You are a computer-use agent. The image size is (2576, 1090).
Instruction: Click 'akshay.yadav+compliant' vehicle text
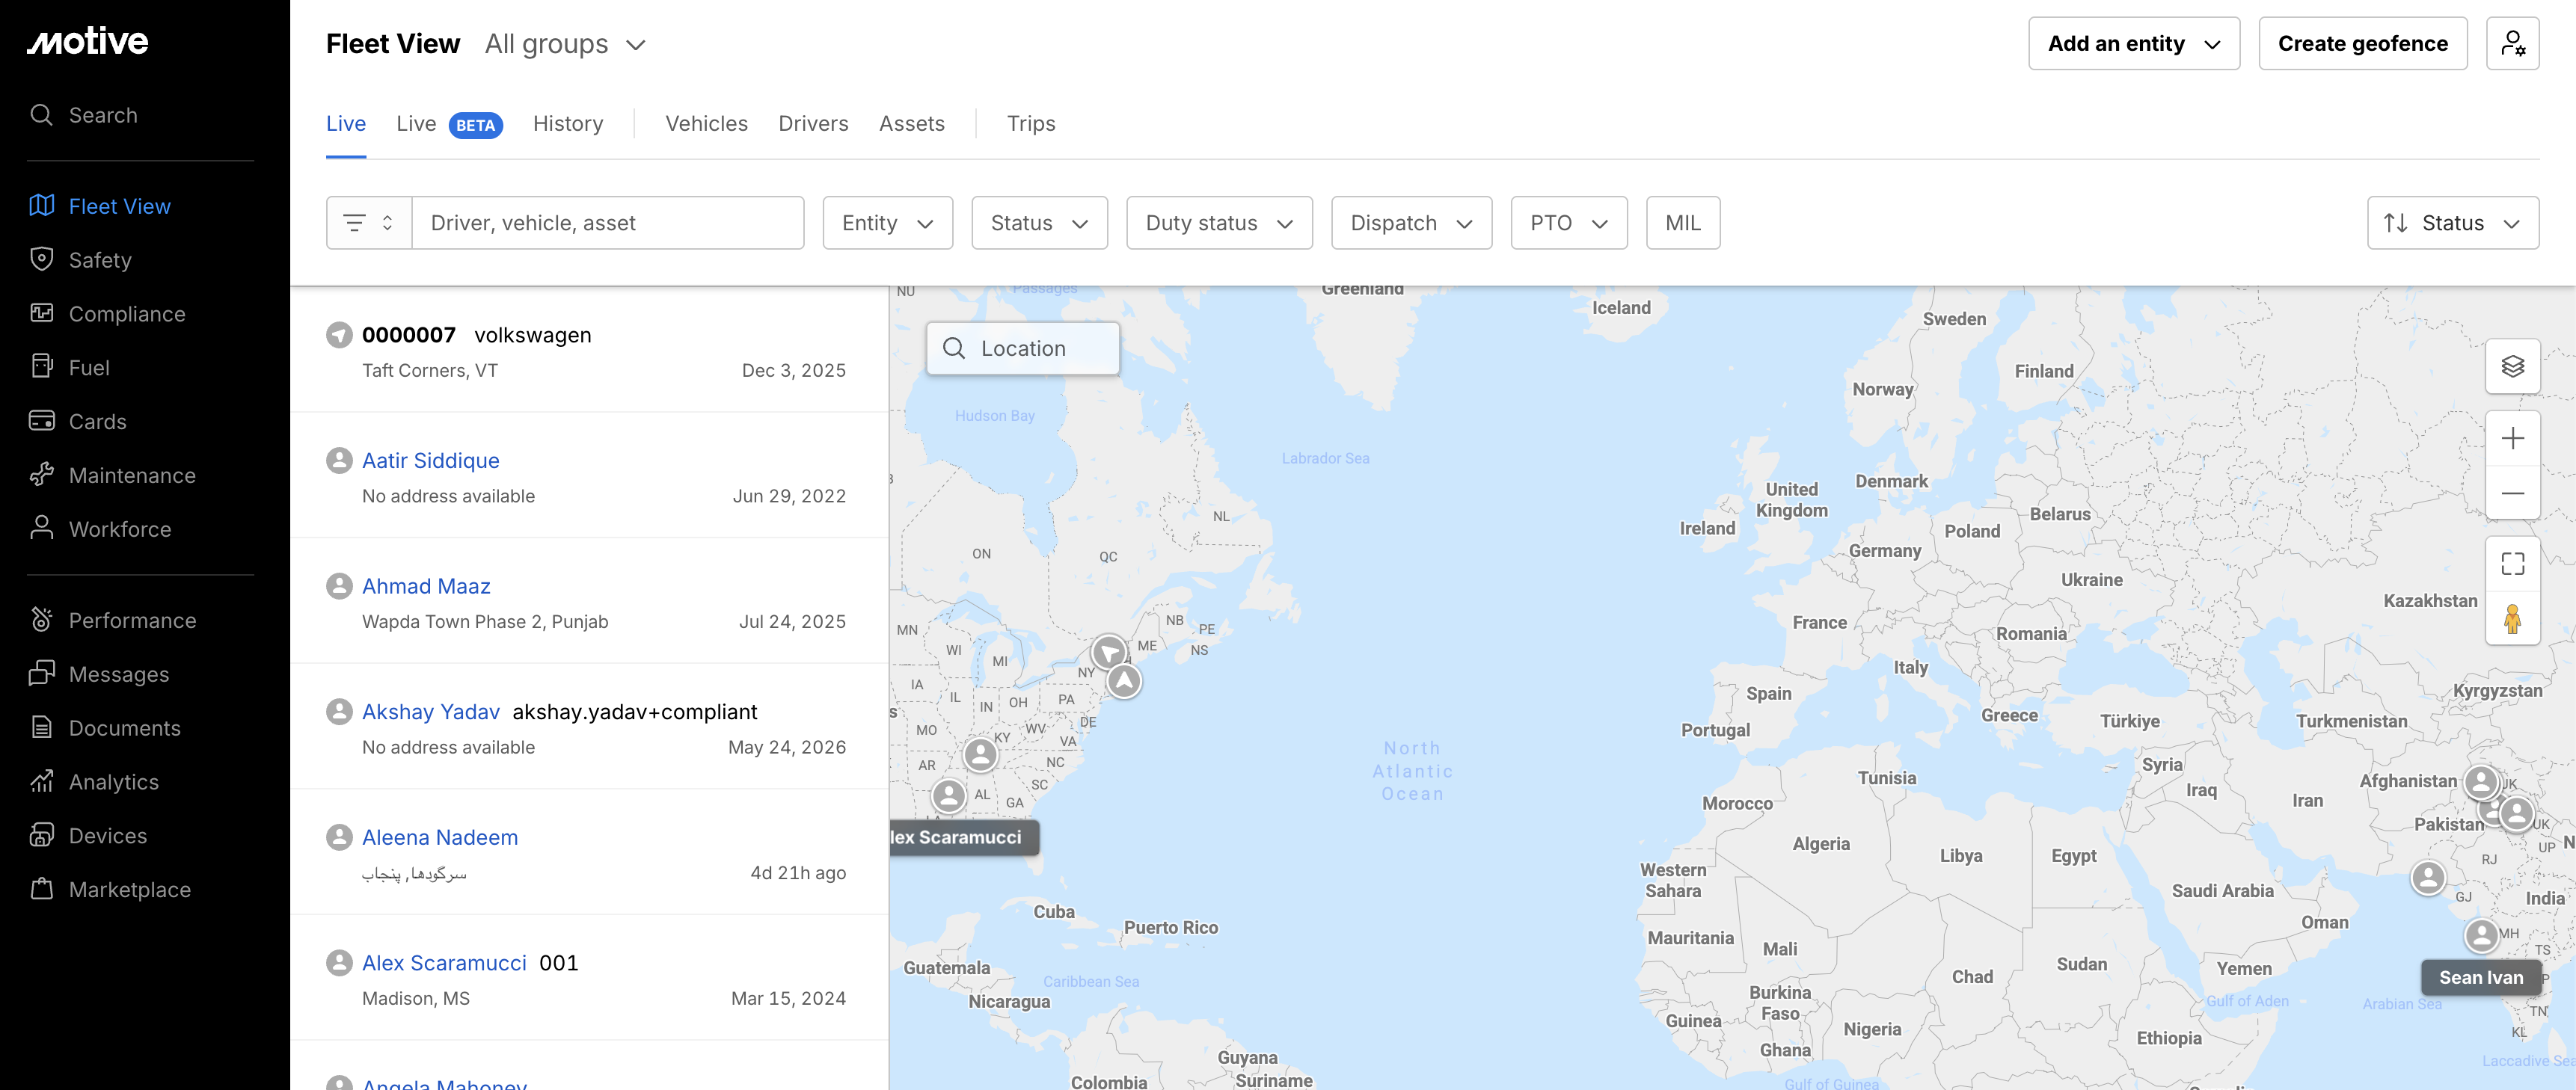tap(635, 712)
